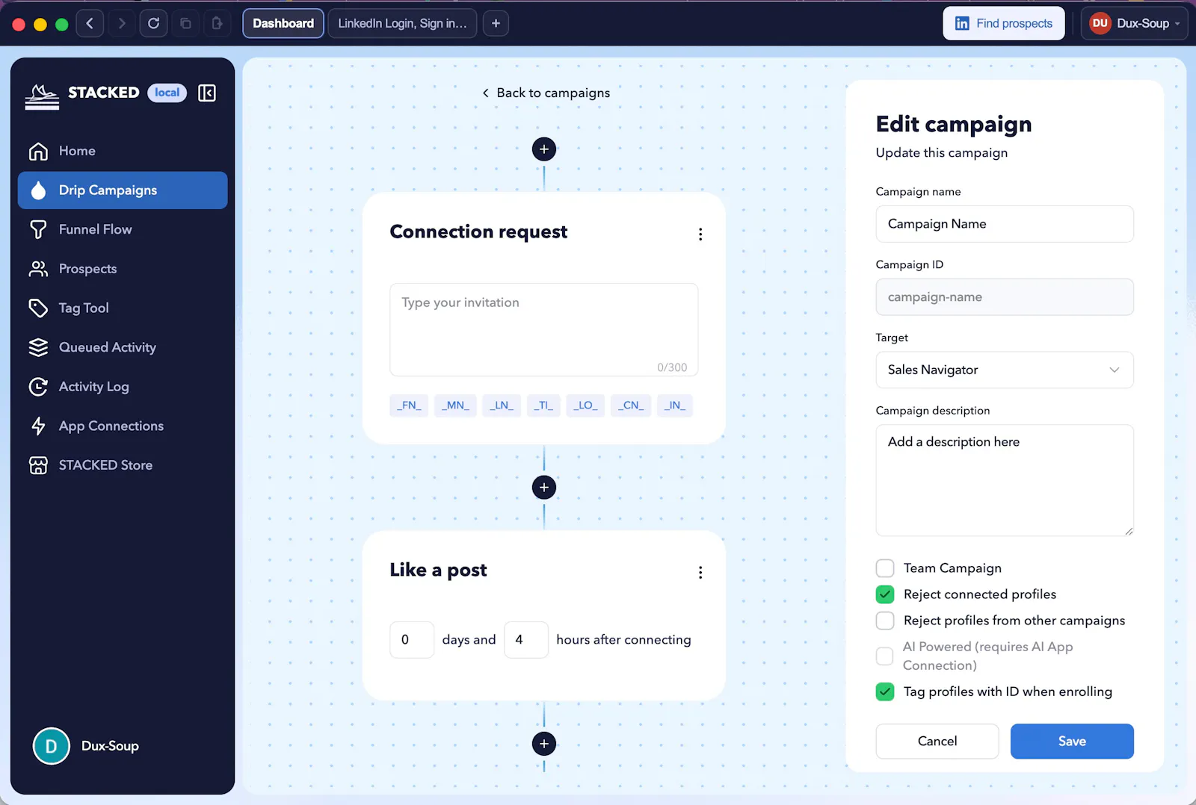Click the copy icon in the top toolbar
The image size is (1196, 805).
tap(185, 23)
